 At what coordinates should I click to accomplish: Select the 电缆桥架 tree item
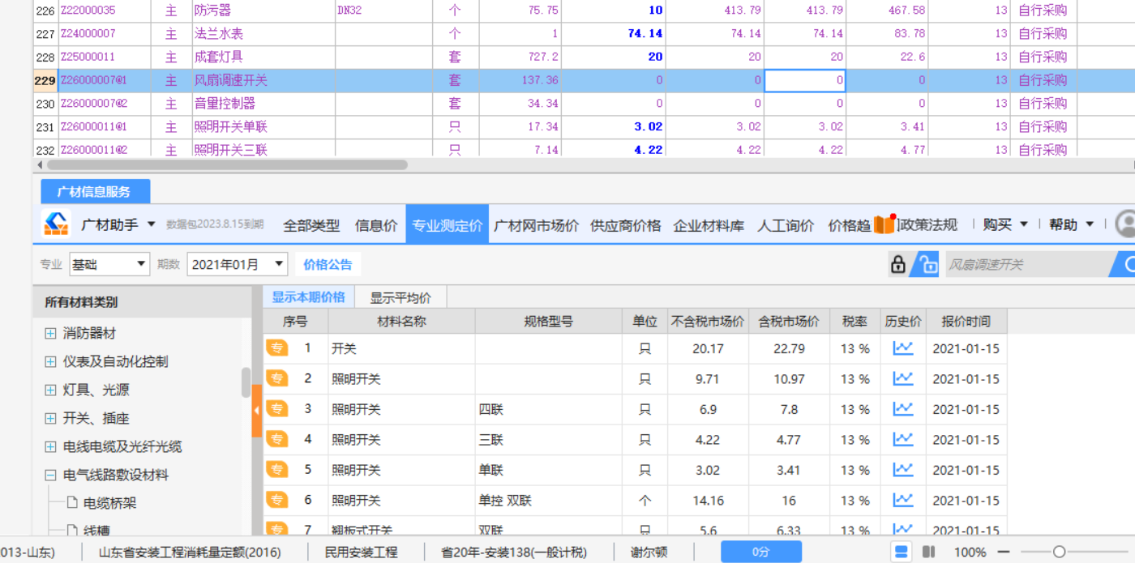pyautogui.click(x=109, y=503)
